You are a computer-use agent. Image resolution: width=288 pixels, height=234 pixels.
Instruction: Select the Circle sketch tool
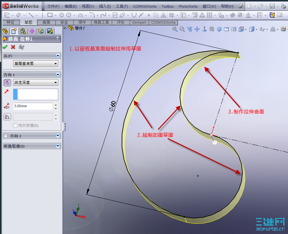(69, 15)
